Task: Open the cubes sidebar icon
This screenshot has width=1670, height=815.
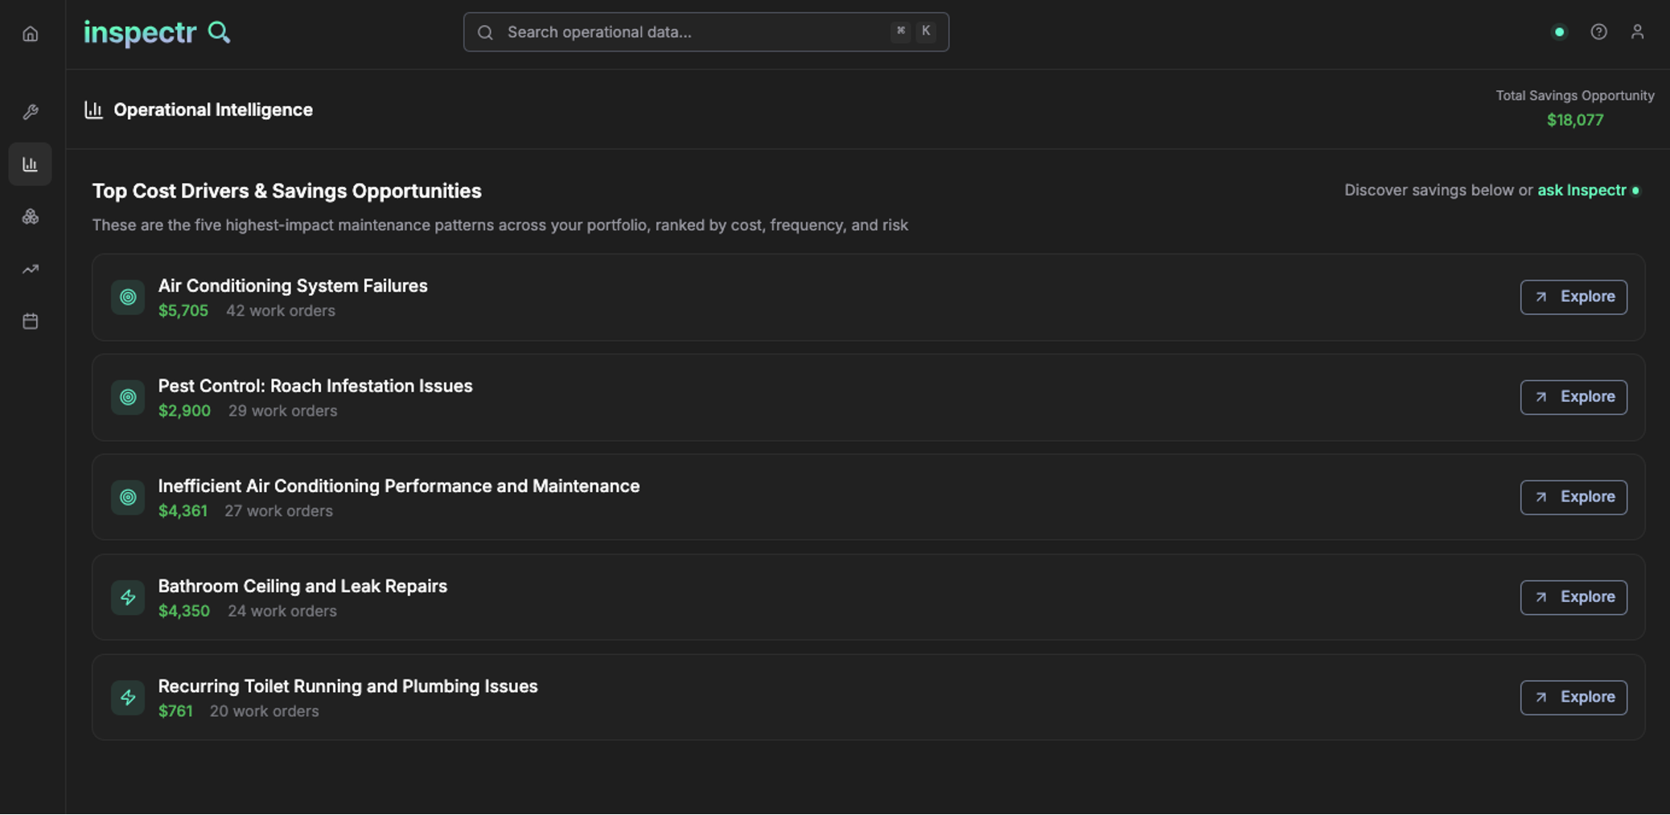Action: click(x=31, y=217)
